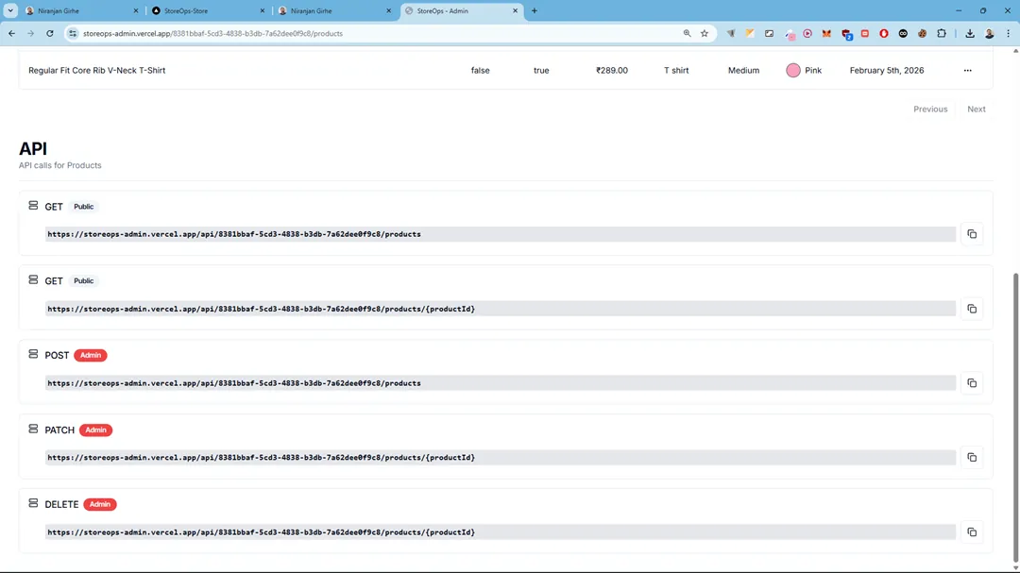Open the Chrome three-dot menu
This screenshot has width=1020, height=573.
coord(1009,33)
